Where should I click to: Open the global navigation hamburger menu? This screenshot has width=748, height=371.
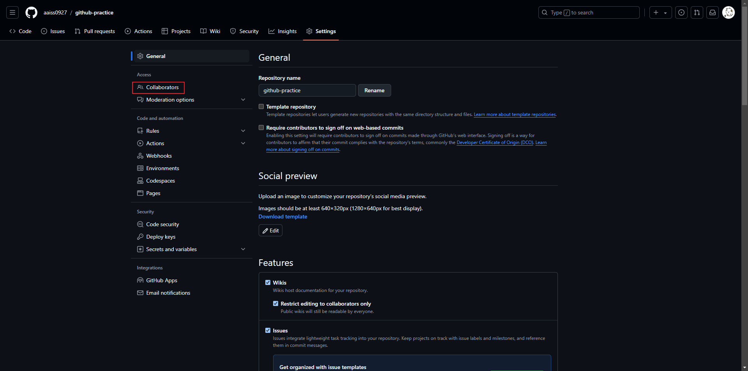tap(12, 12)
